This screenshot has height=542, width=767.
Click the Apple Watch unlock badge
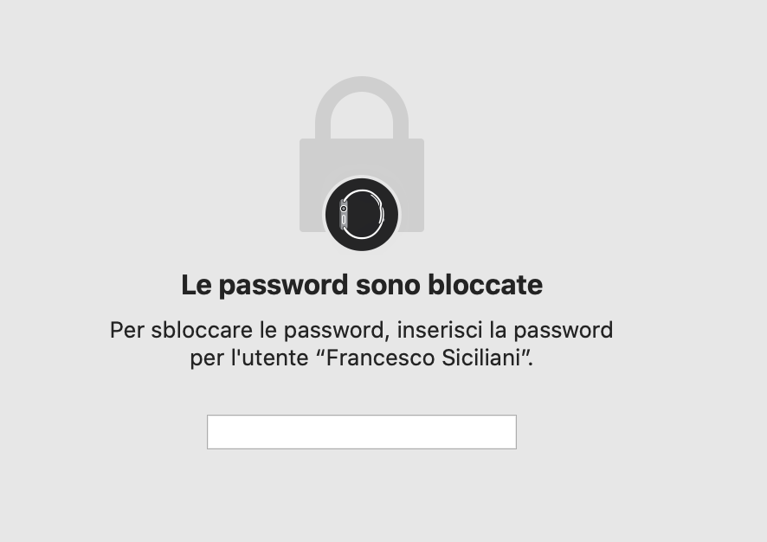(362, 214)
